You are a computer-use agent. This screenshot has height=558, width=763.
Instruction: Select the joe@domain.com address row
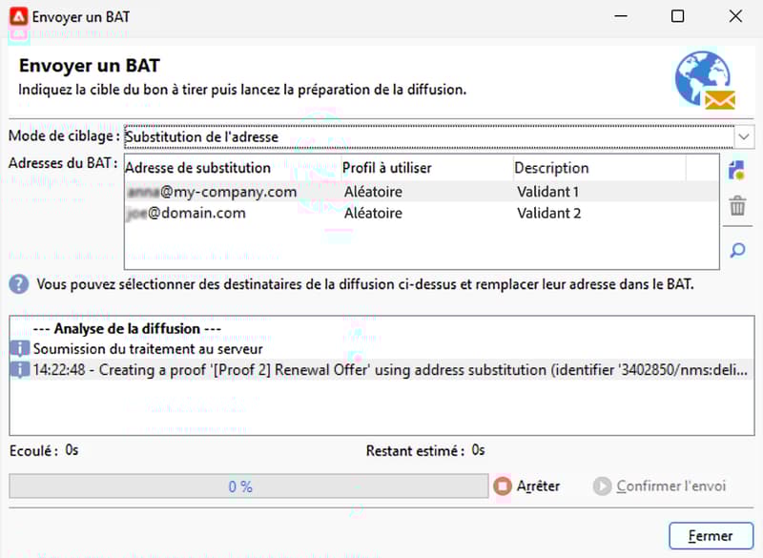click(422, 213)
